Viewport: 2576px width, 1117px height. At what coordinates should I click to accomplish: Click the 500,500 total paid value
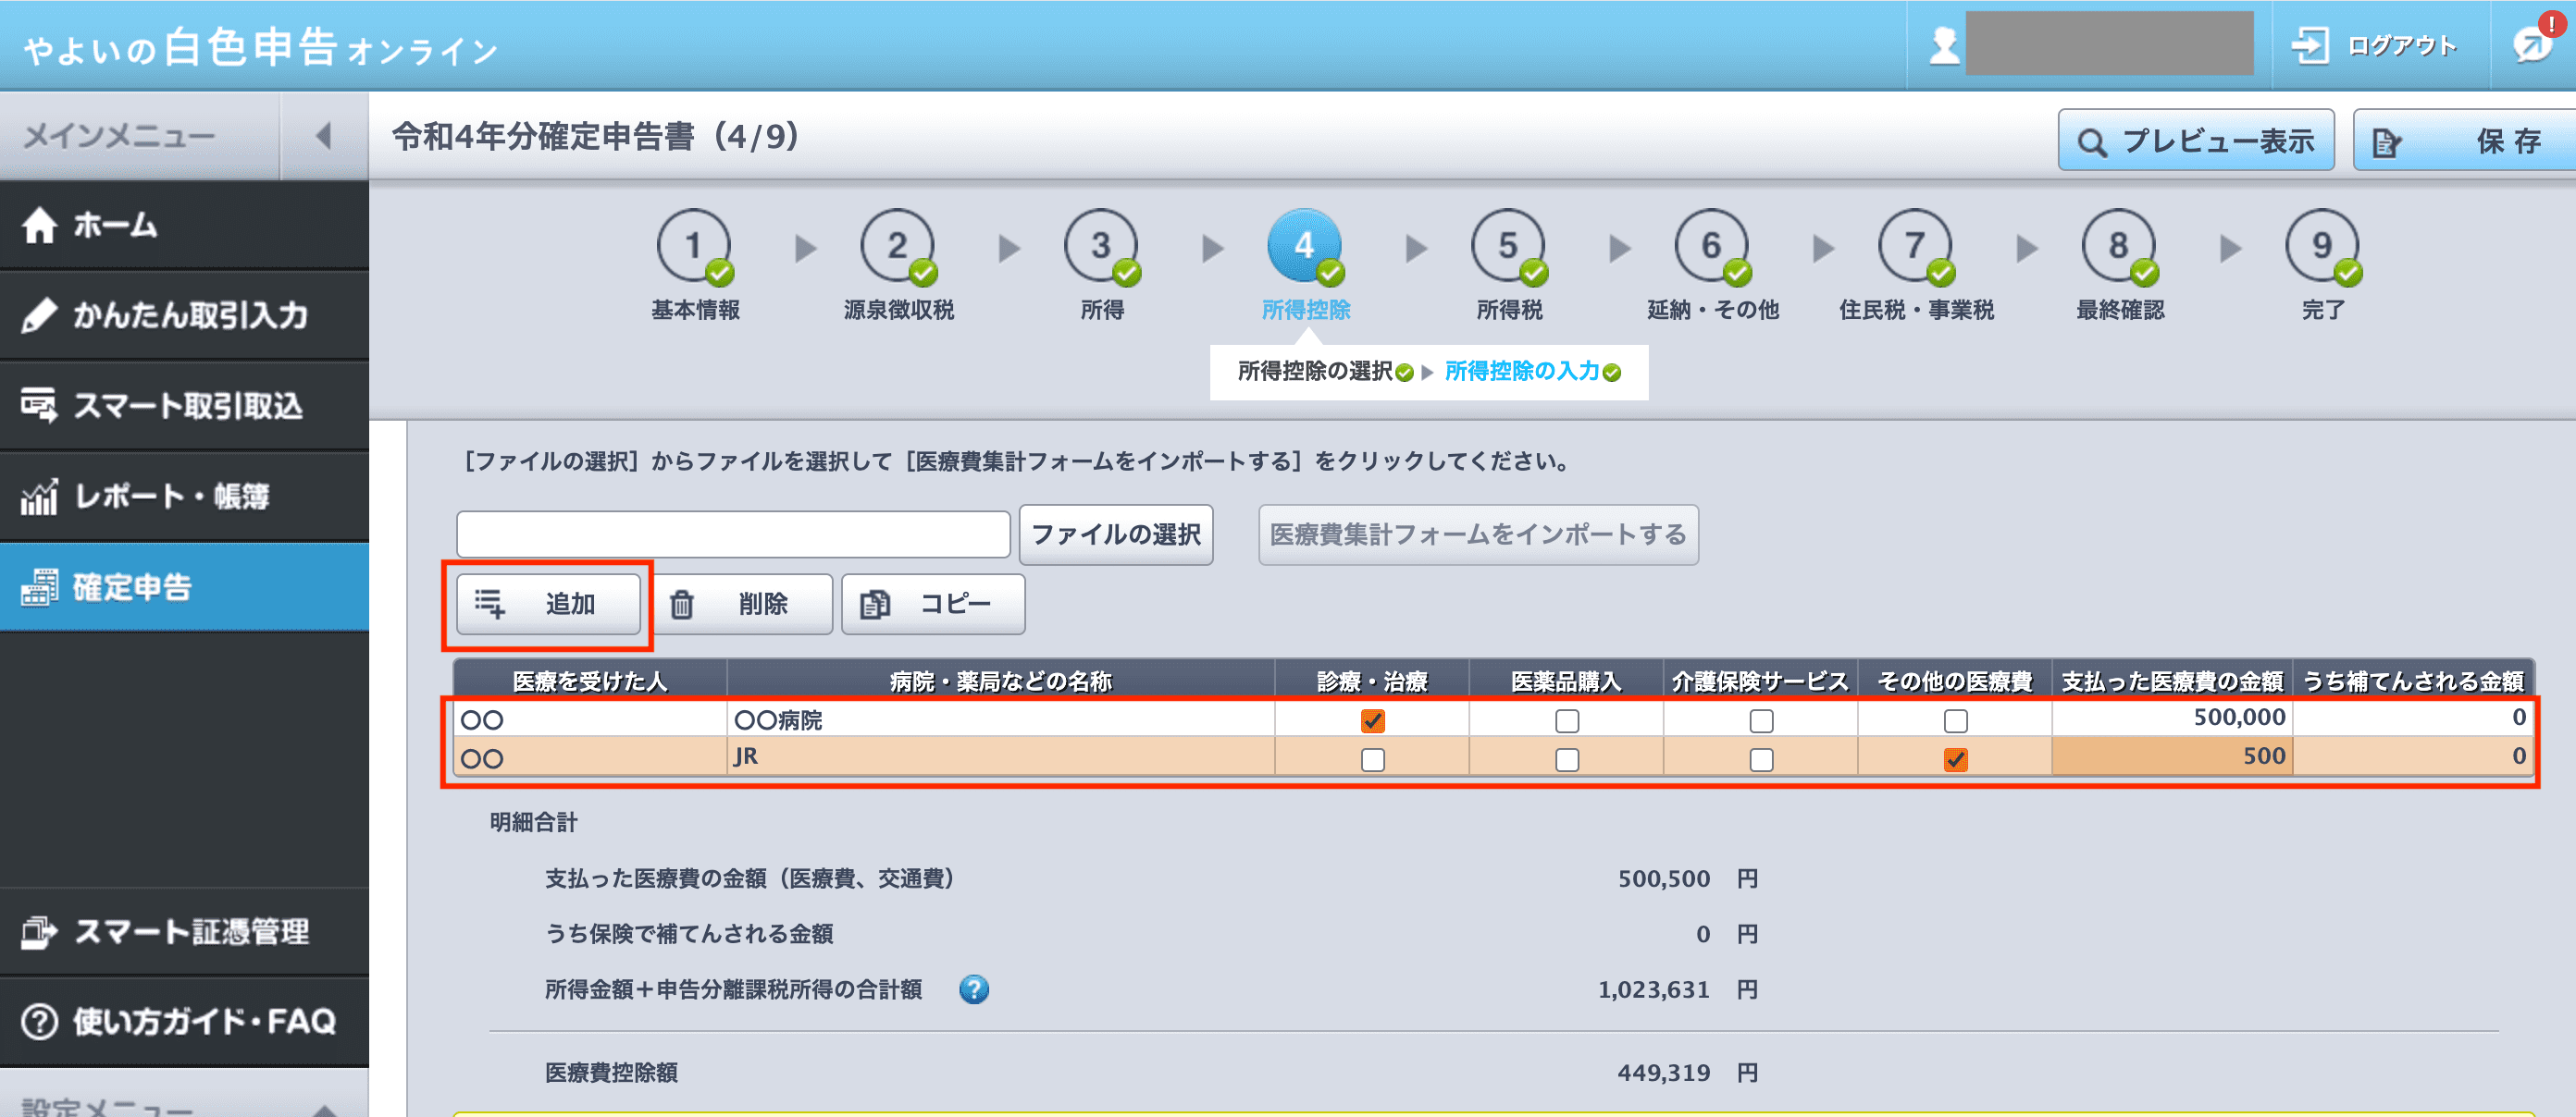[1663, 879]
